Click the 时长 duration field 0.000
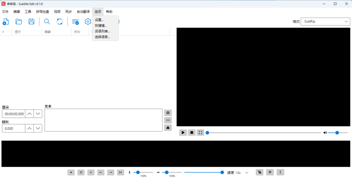This screenshot has height=183, width=352. 14,128
